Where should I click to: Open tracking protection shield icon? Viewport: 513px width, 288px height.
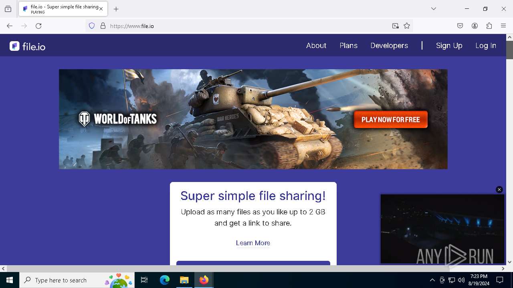(92, 26)
